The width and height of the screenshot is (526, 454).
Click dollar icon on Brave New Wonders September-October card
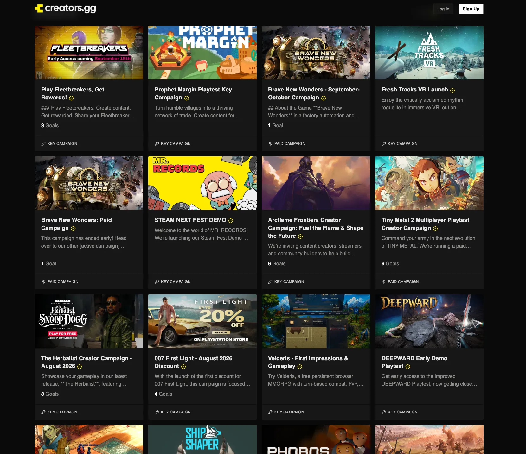click(x=270, y=144)
